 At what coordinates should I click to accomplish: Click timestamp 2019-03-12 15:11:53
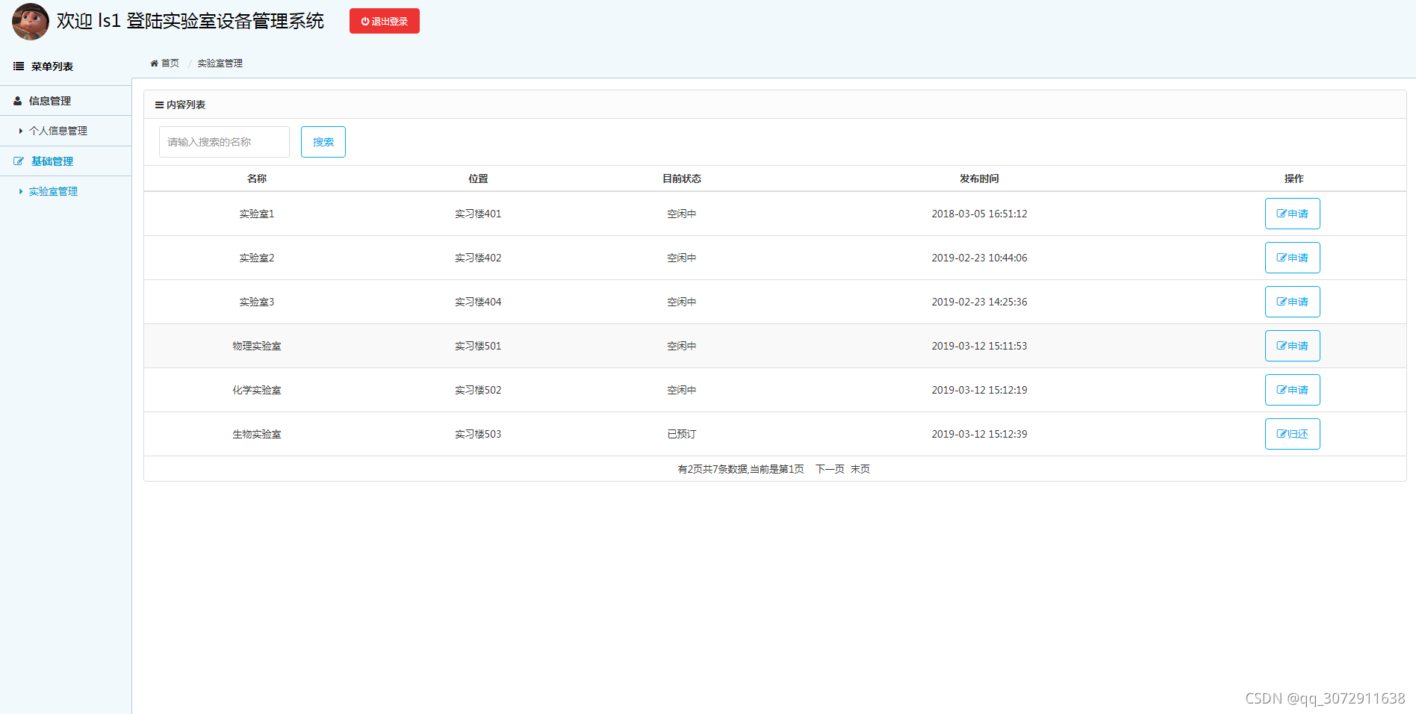point(979,346)
